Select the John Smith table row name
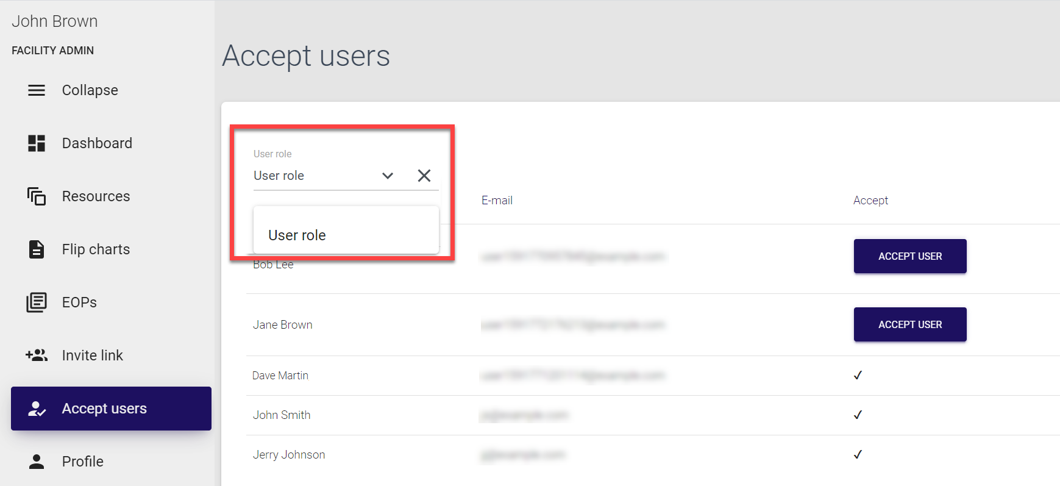The image size is (1060, 486). (x=282, y=415)
